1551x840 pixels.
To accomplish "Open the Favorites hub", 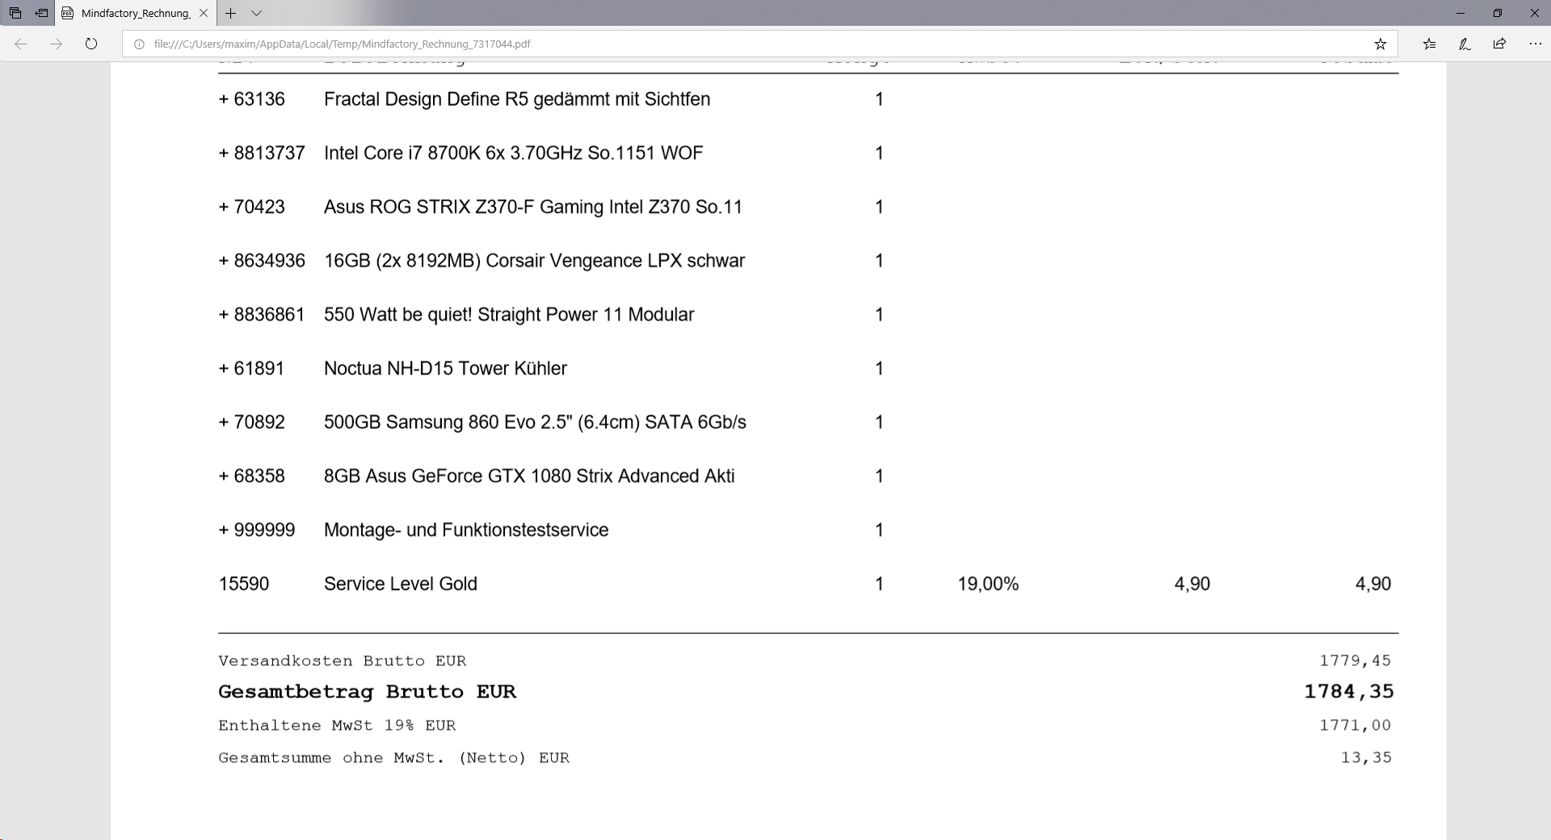I will point(1430,44).
